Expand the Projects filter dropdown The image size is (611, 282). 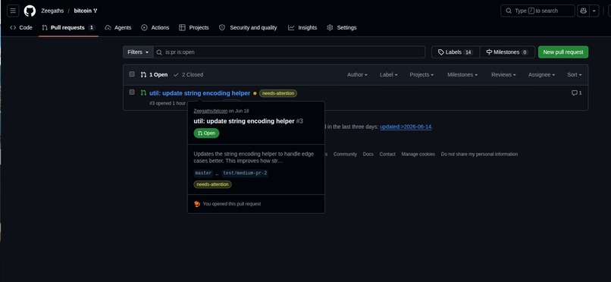[421, 75]
